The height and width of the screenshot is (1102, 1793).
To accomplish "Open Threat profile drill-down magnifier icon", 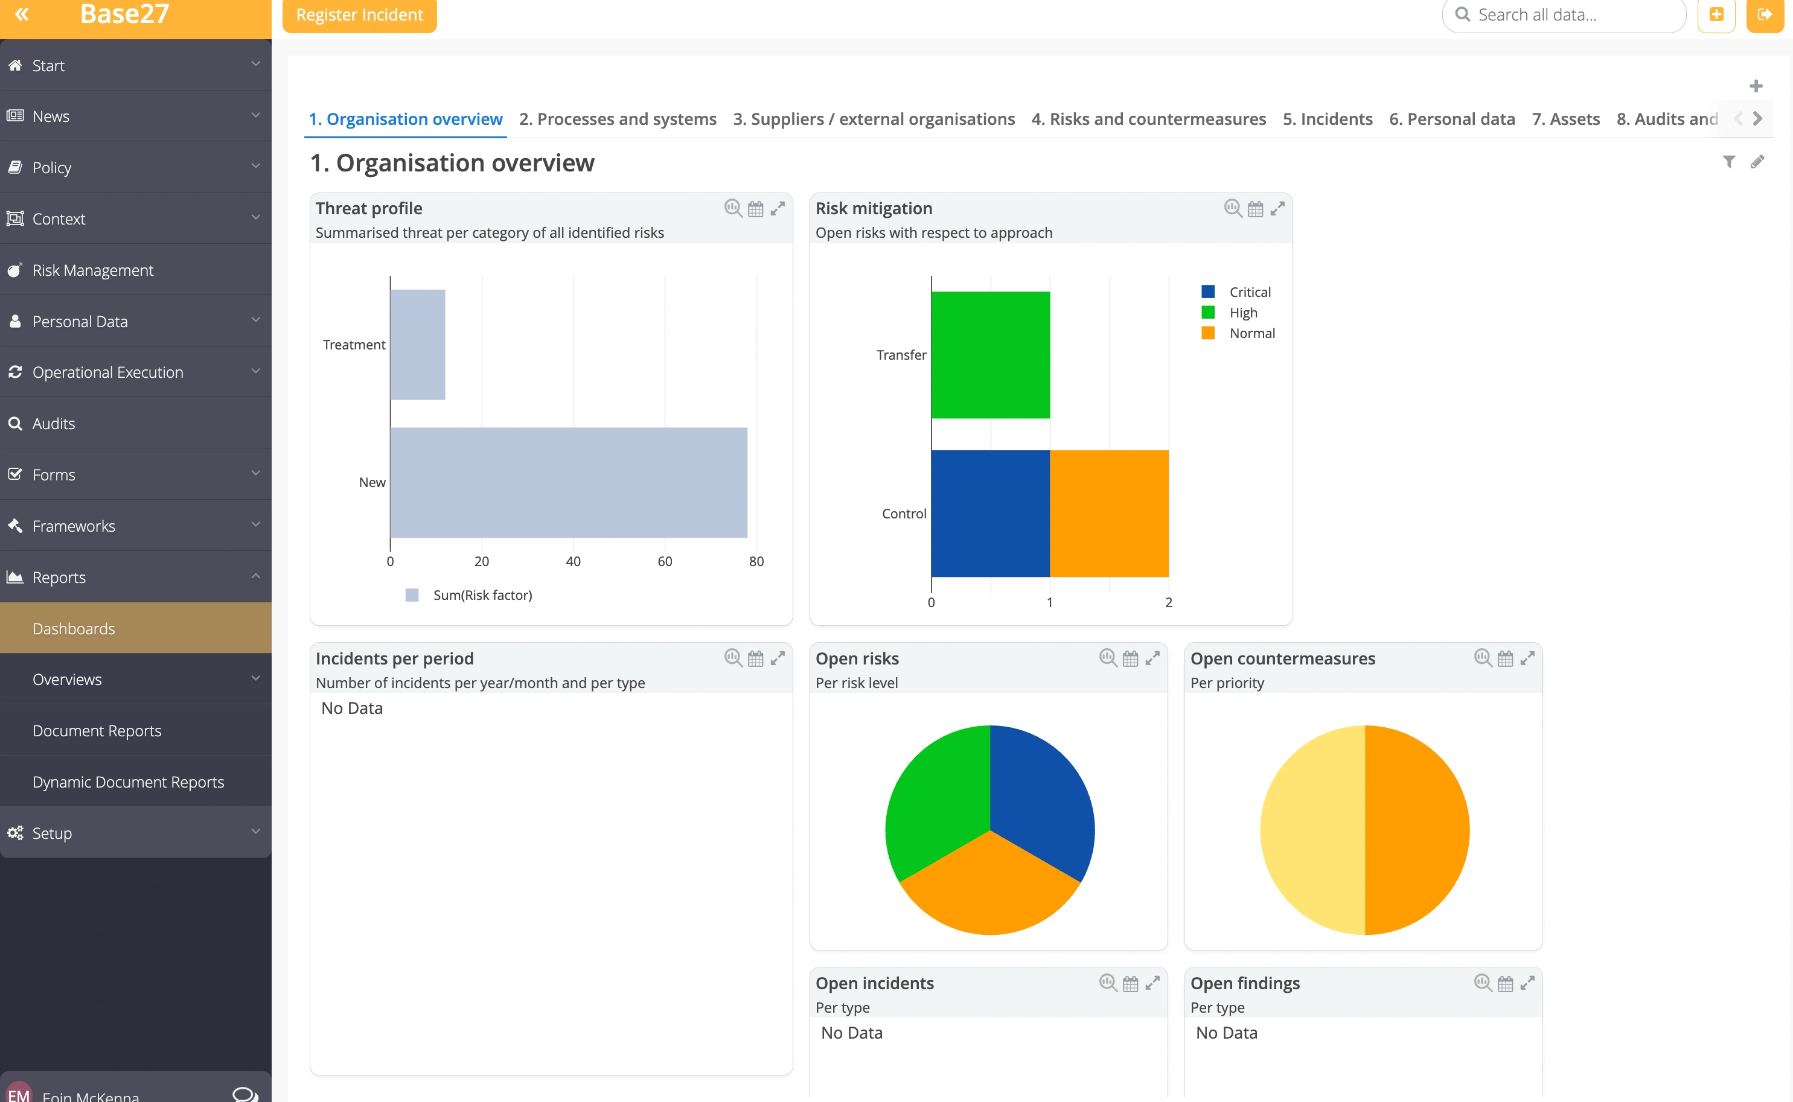I will point(733,208).
